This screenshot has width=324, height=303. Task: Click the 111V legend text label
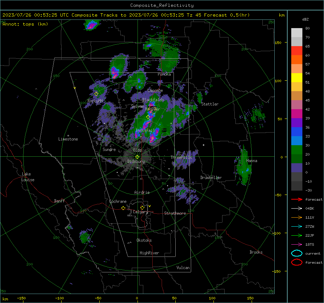coord(310,217)
